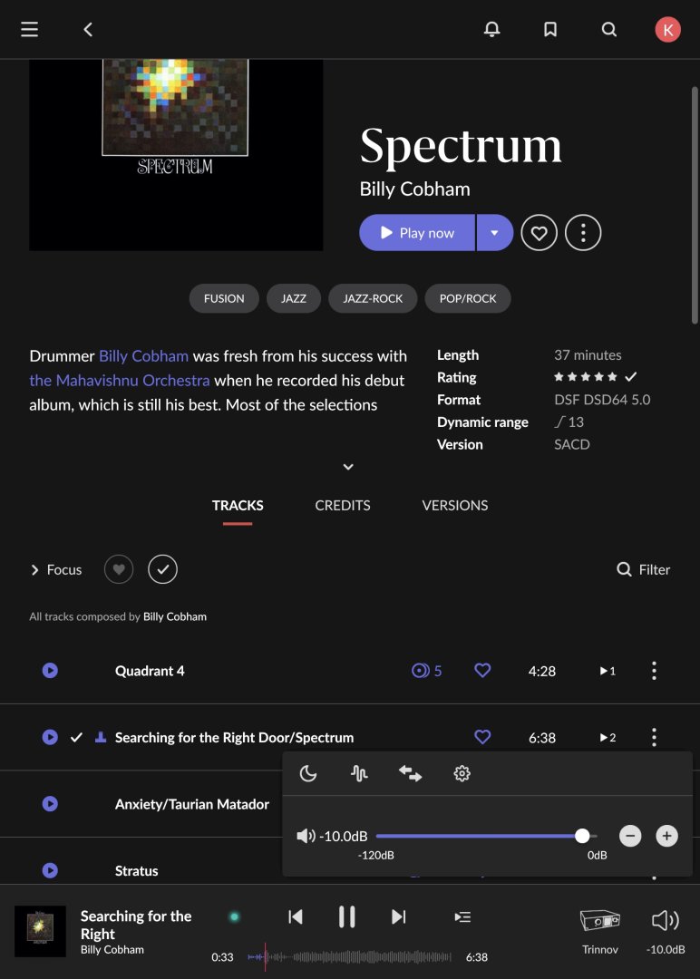This screenshot has height=979, width=700.
Task: Select the Trinnov audio zone icon
Action: click(600, 920)
